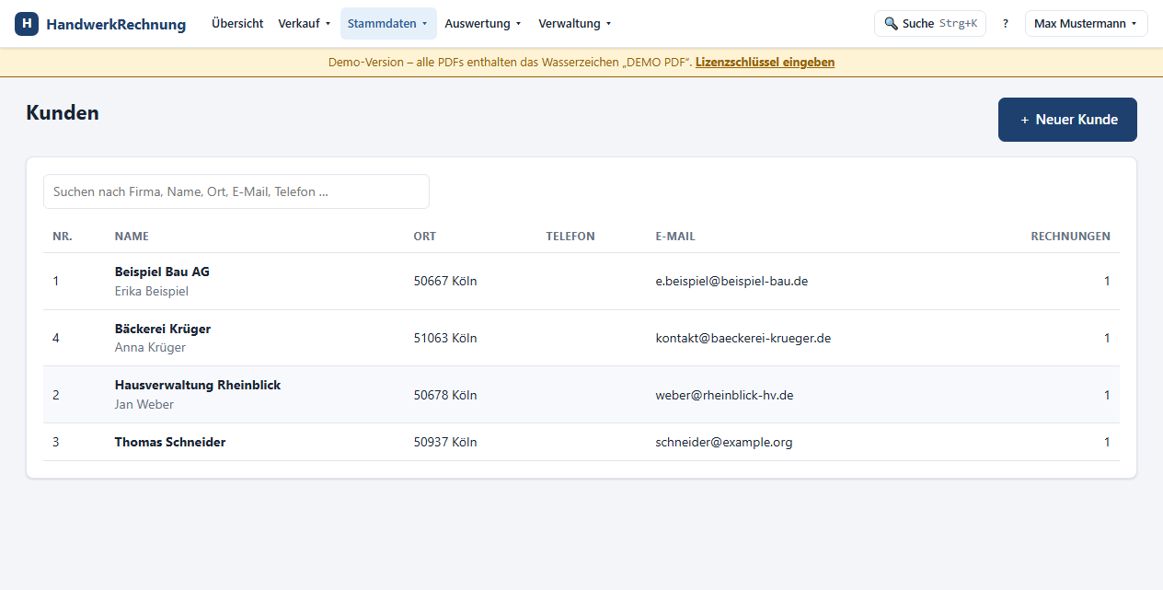Click contact name Jan Weber
1163x590 pixels.
pyautogui.click(x=144, y=404)
